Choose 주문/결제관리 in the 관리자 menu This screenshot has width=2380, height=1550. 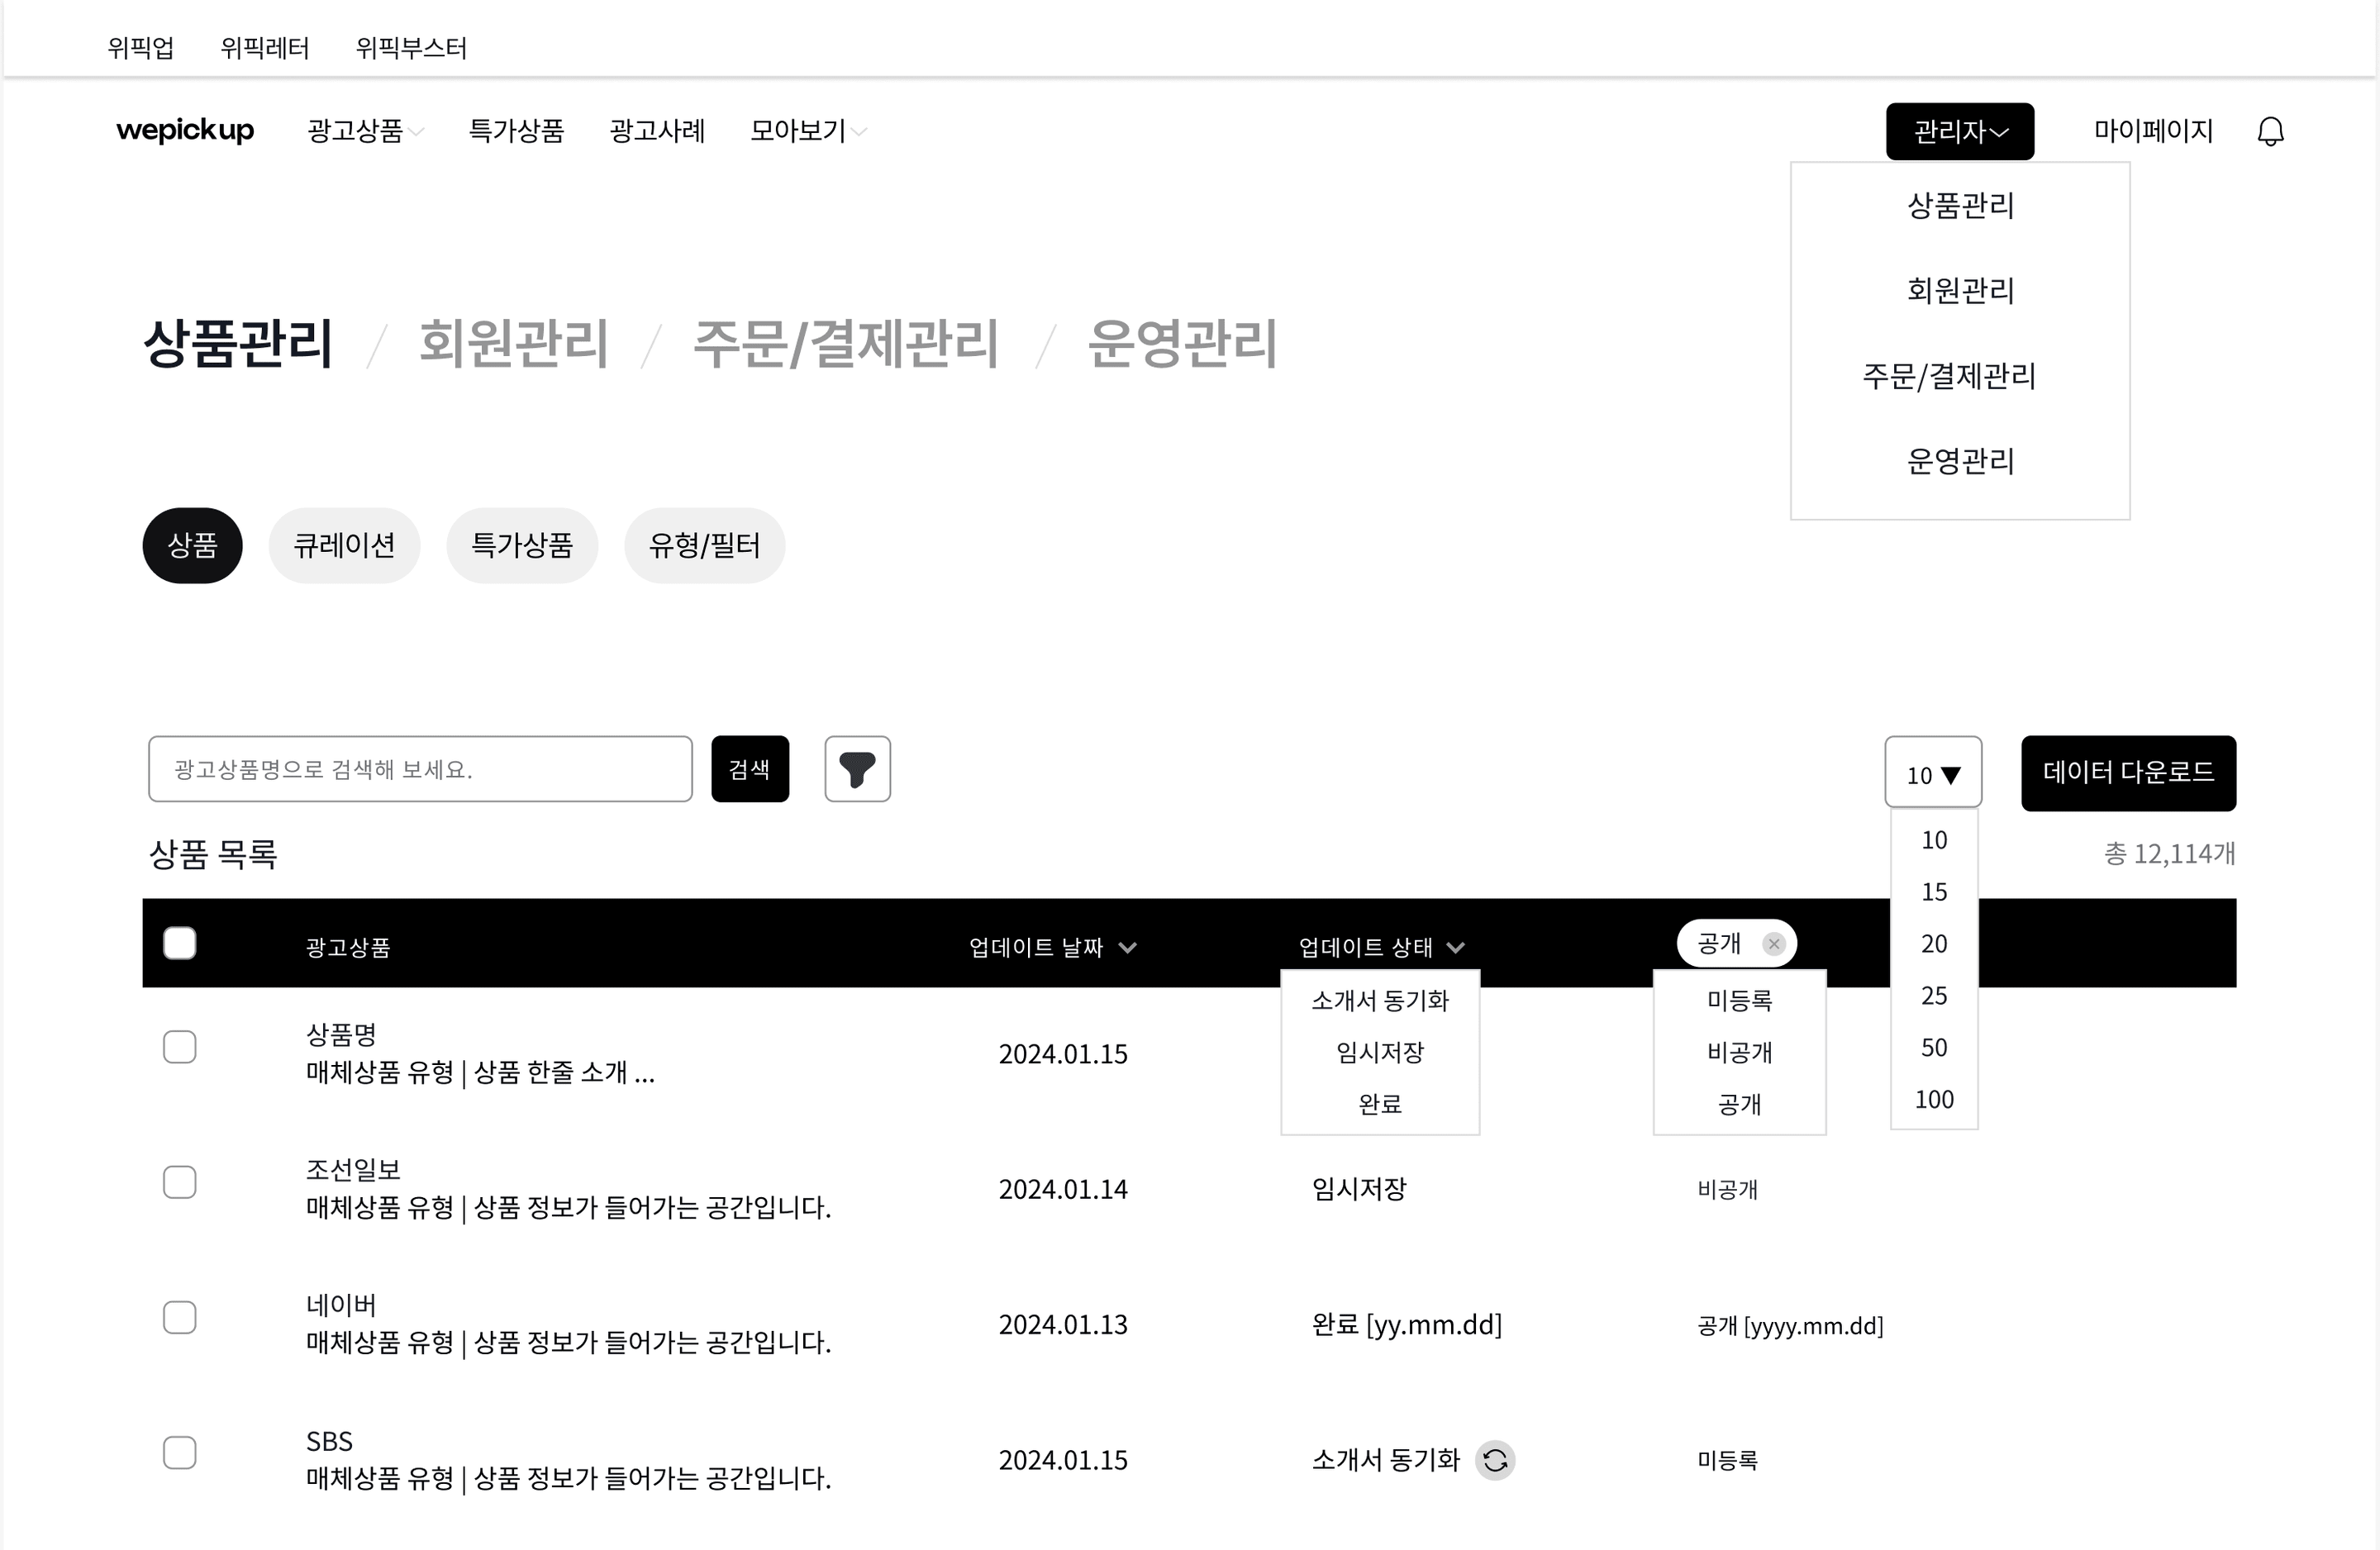coord(1949,376)
